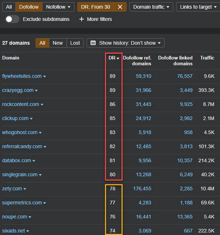This screenshot has width=220, height=235.
Task: Expand the sixads.net dropdown arrow
Action: tap(28, 231)
